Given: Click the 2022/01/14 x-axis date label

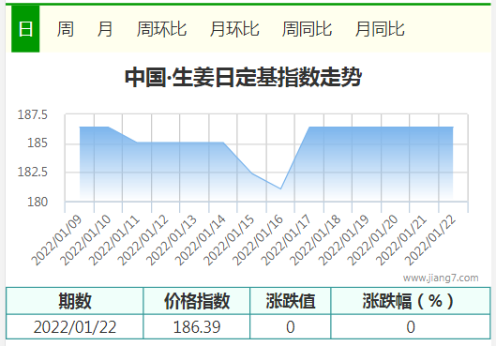Looking at the screenshot, I should [201, 240].
